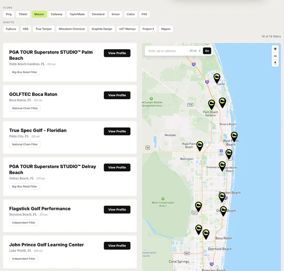Click National Chain Fitter tag under True Spec Golf

[25, 144]
